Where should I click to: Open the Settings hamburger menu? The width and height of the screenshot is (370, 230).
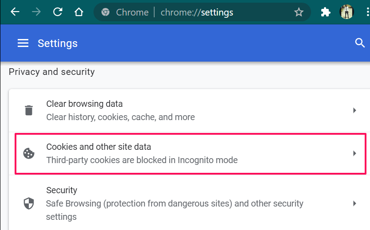[23, 43]
